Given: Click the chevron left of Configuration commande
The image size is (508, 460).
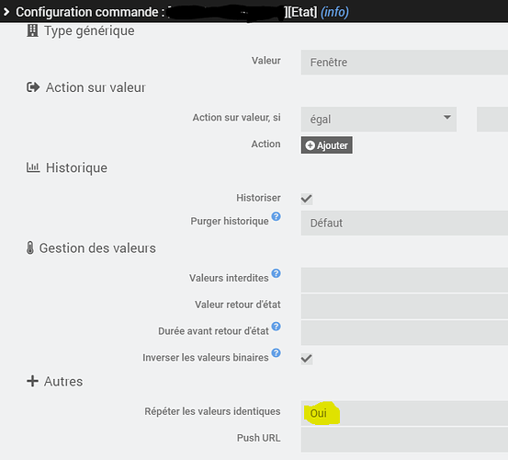Looking at the screenshot, I should [x=6, y=12].
